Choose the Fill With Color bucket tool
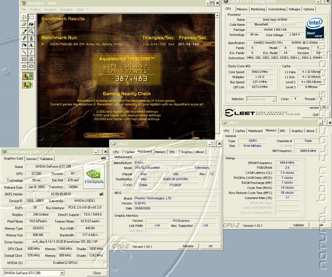 pyautogui.click(x=31, y=24)
